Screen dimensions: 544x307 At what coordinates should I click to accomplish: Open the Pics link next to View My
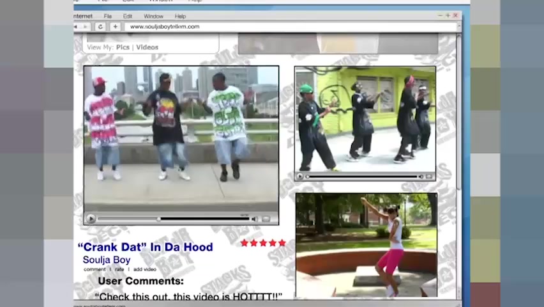click(x=123, y=47)
